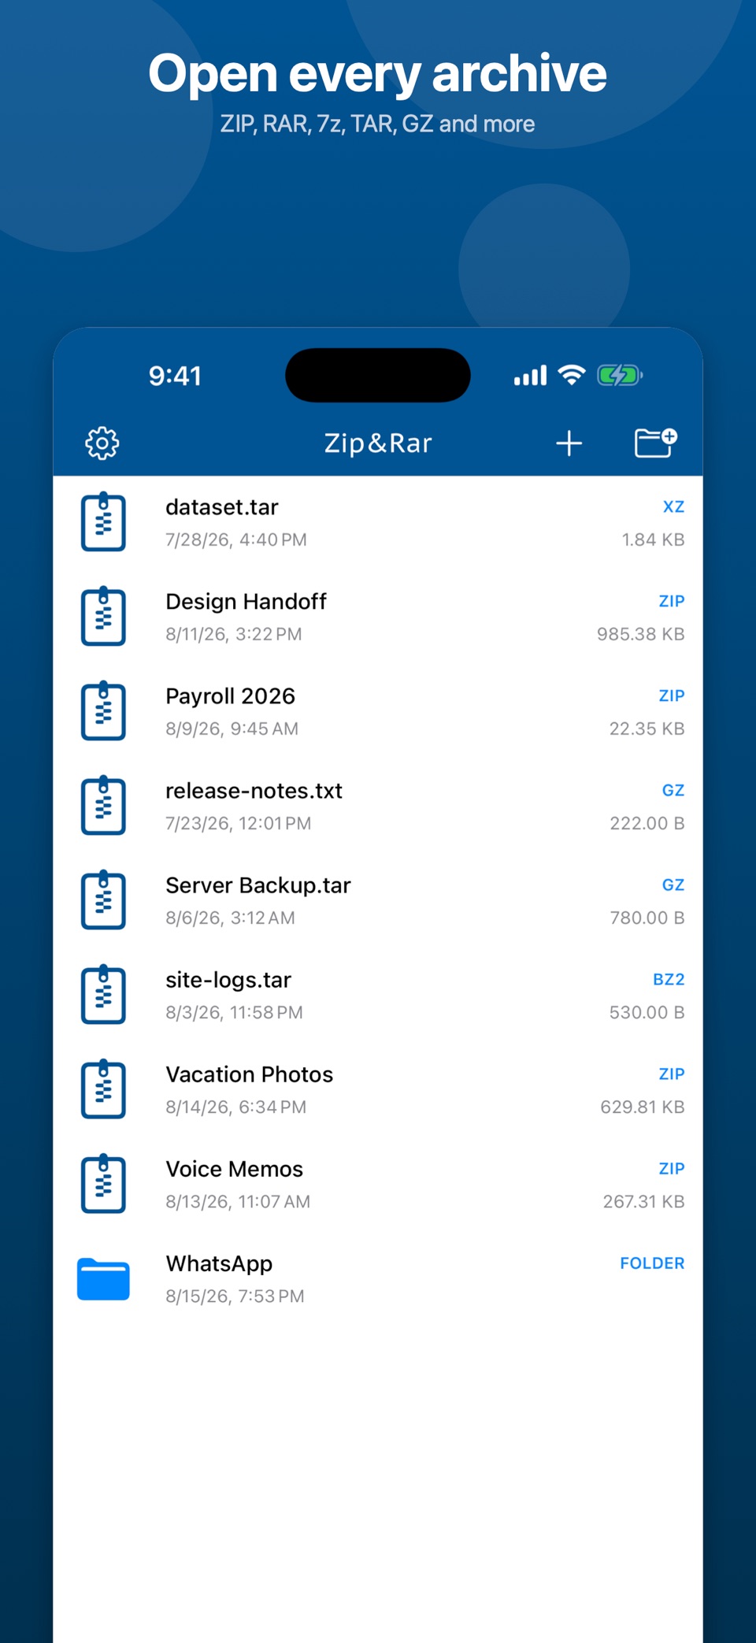
Task: Tap the Wi-Fi status icon
Action: click(x=572, y=375)
